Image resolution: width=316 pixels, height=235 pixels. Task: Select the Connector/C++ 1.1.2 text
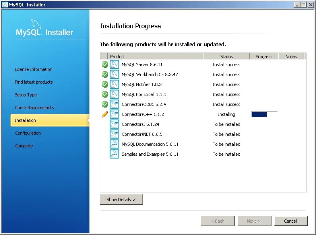tap(143, 114)
